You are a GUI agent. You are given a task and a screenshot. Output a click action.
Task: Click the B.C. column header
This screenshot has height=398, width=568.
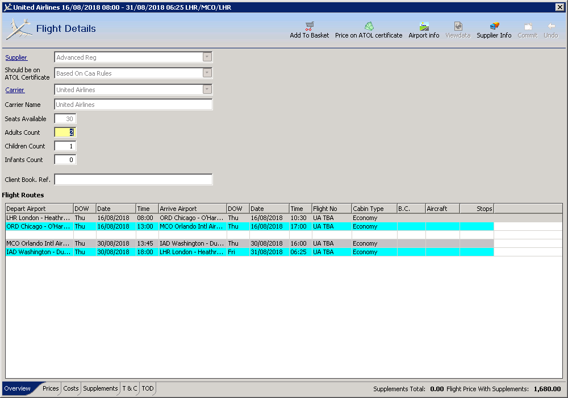[411, 209]
